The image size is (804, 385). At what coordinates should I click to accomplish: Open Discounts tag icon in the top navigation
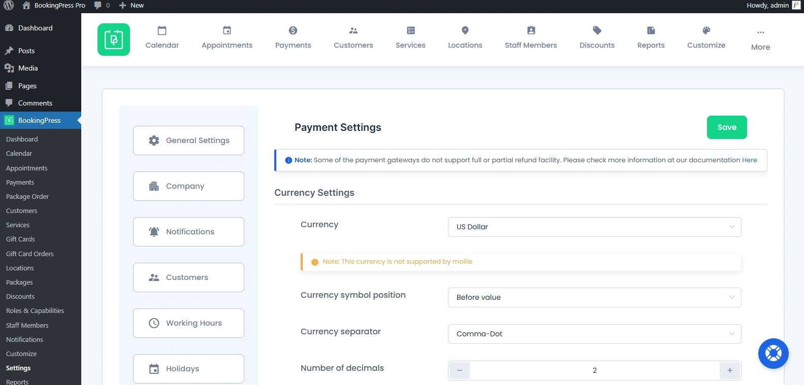pos(597,30)
